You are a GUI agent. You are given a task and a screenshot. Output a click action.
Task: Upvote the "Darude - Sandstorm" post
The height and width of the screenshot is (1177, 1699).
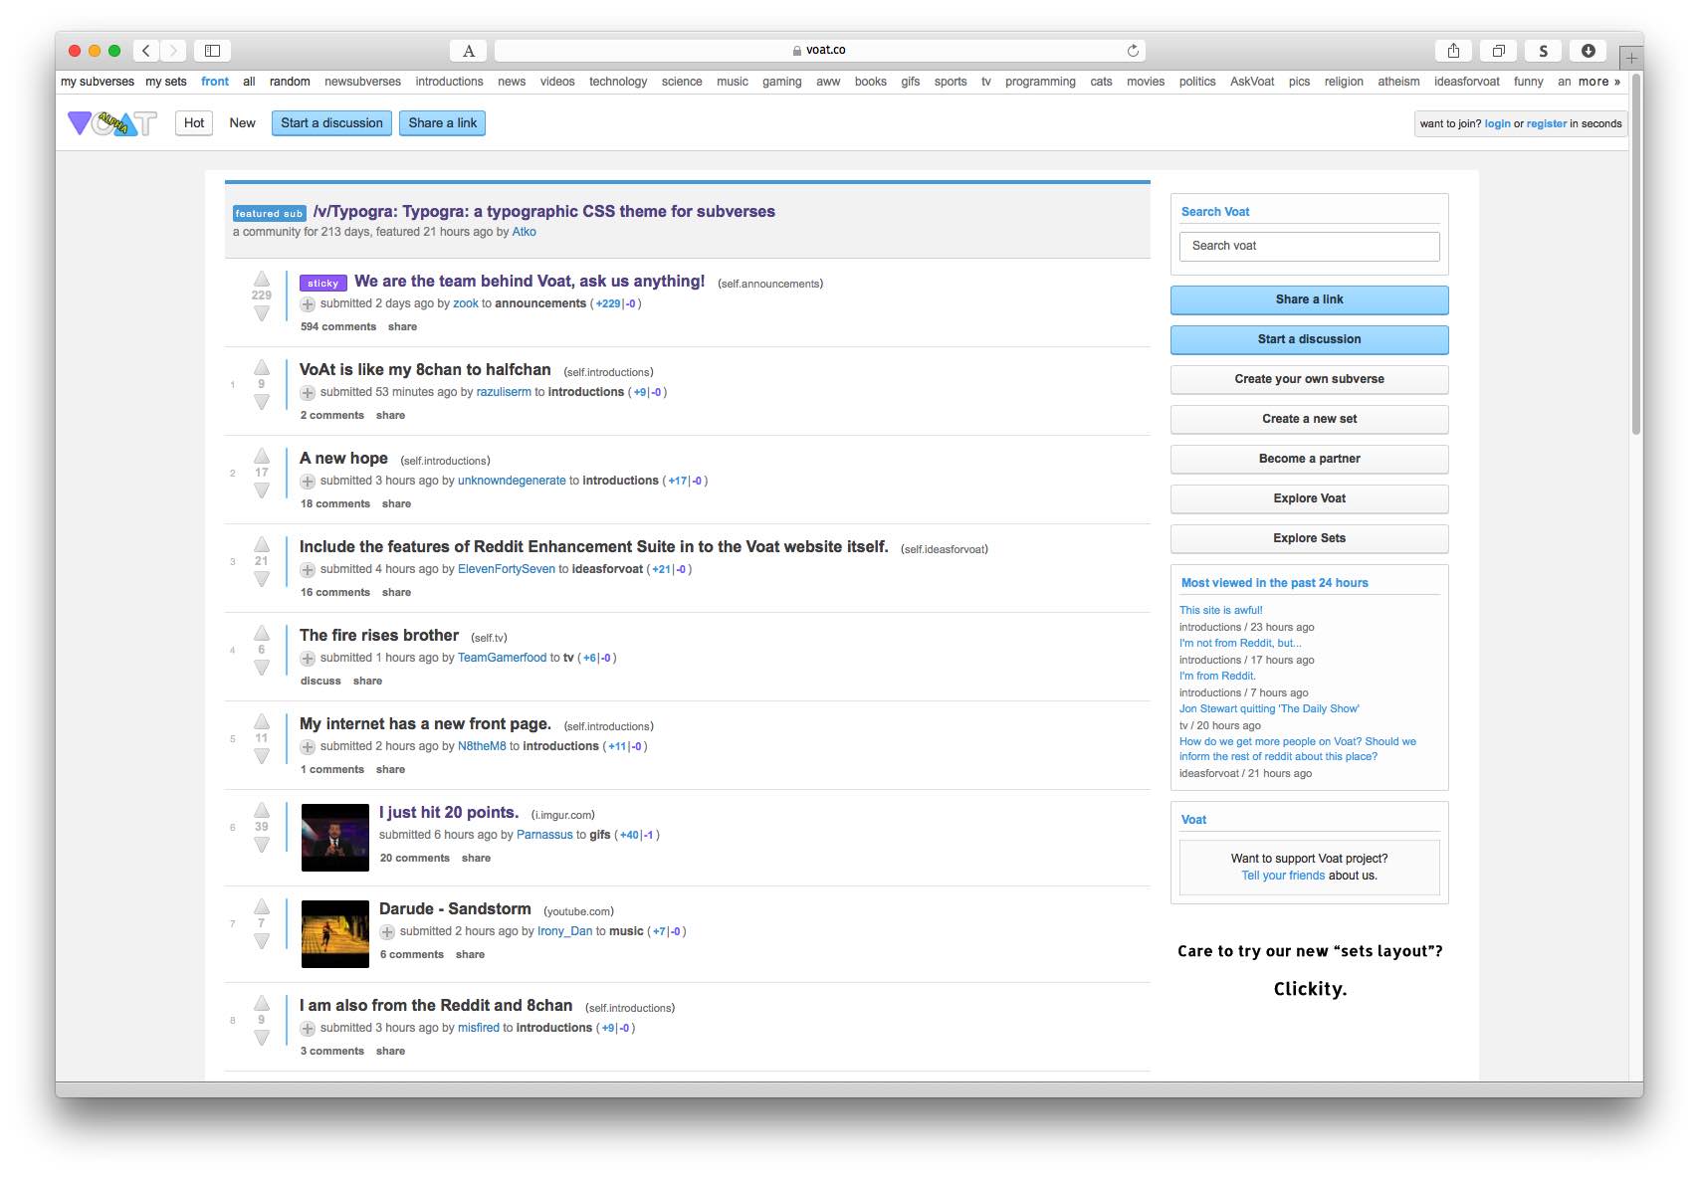coord(262,908)
